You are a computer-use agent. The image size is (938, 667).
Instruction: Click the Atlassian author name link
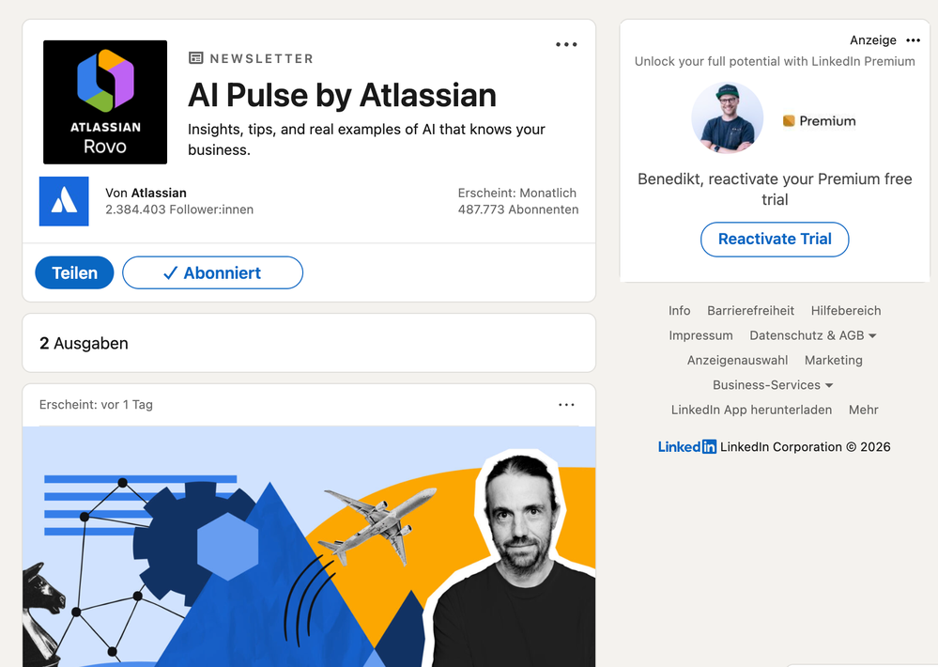159,193
